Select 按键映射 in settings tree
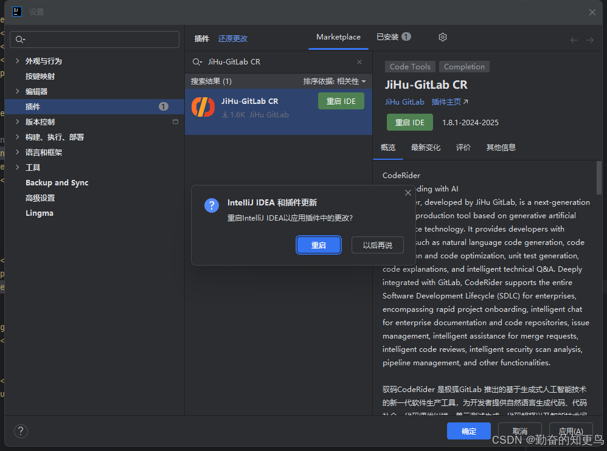Image resolution: width=607 pixels, height=451 pixels. [x=40, y=76]
